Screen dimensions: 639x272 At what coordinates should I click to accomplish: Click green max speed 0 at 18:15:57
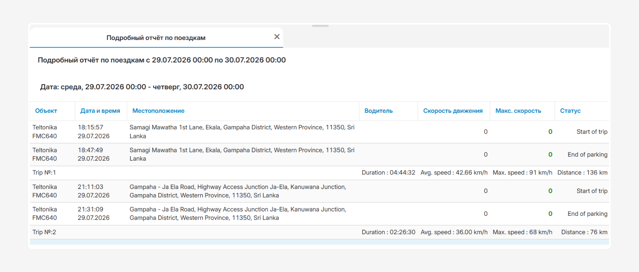tap(550, 132)
